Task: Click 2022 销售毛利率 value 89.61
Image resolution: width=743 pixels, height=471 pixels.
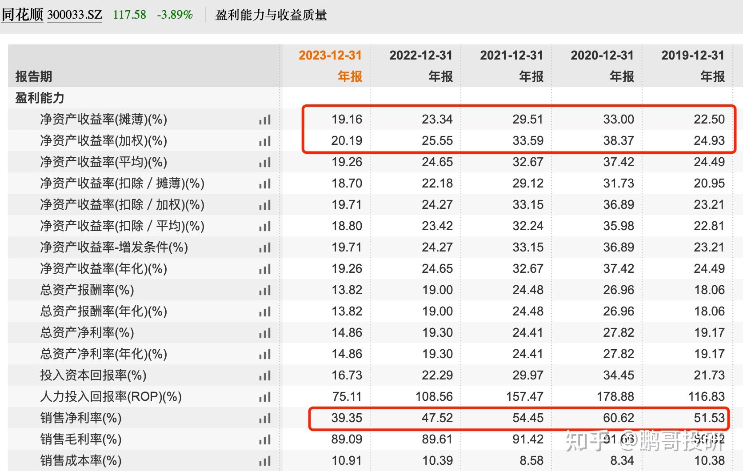Action: 437,439
